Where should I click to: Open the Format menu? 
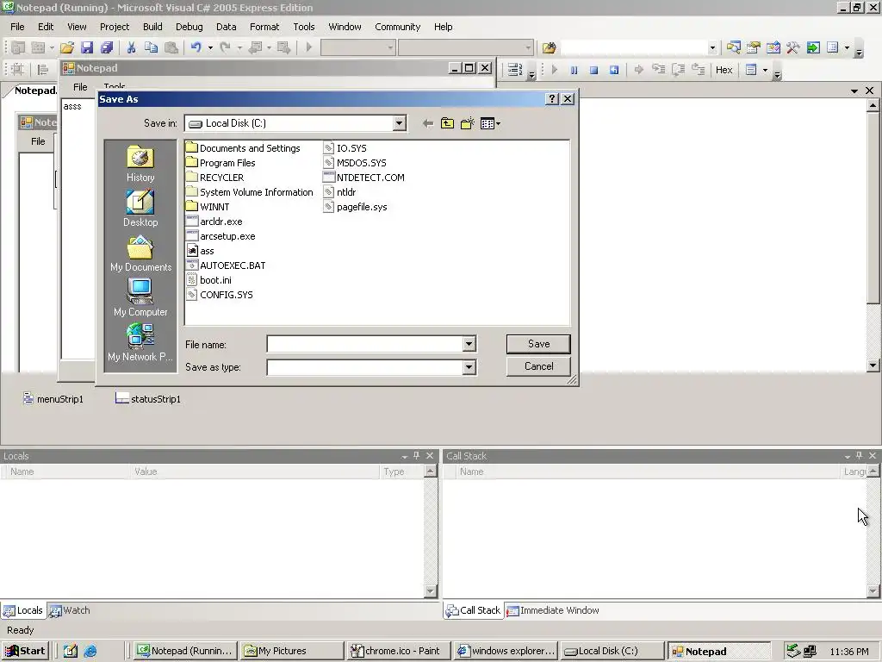(264, 27)
